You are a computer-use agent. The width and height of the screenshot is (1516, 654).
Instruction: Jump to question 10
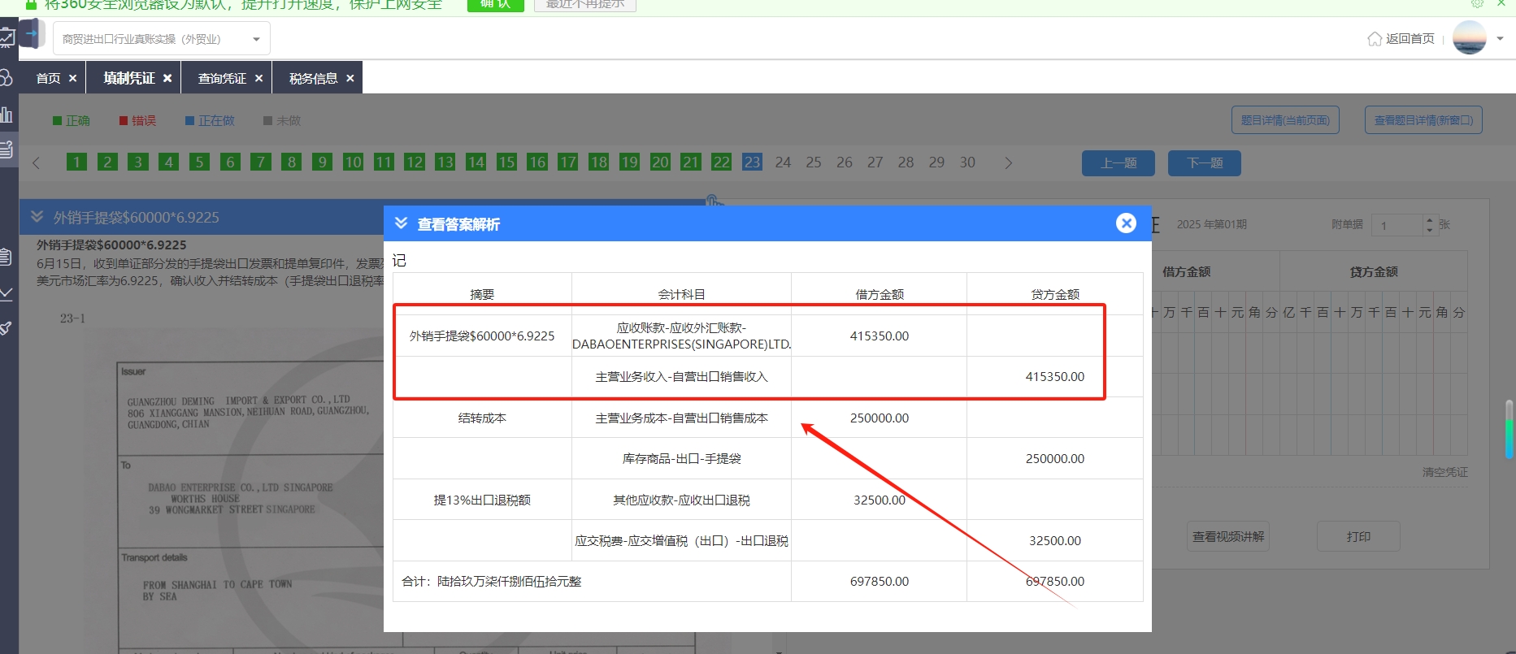click(353, 162)
